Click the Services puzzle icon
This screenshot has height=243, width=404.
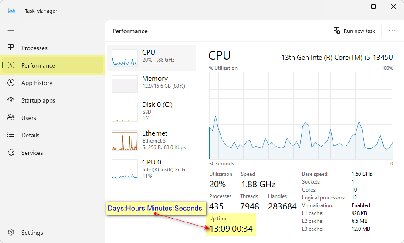[11, 153]
